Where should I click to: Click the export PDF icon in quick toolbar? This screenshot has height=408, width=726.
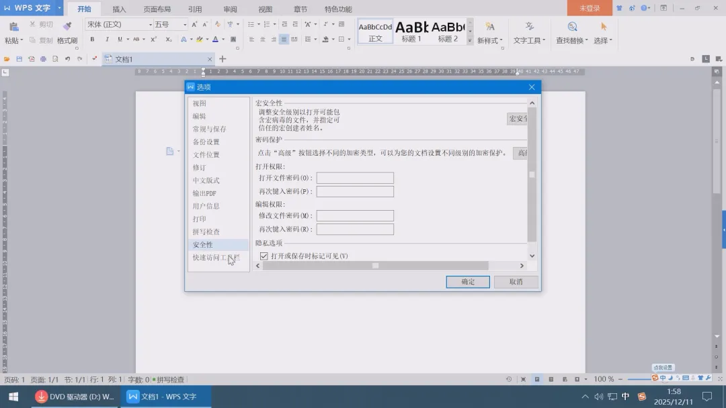click(x=31, y=59)
